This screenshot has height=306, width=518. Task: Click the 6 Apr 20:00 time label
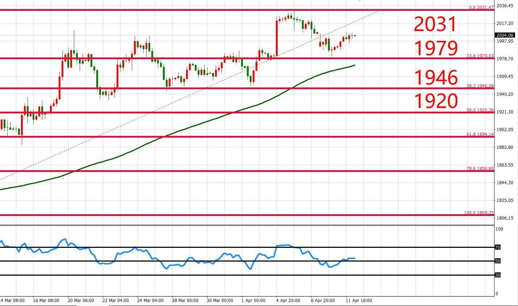[x=323, y=301]
